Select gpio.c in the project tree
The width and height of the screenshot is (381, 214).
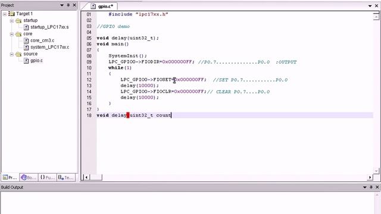click(37, 61)
